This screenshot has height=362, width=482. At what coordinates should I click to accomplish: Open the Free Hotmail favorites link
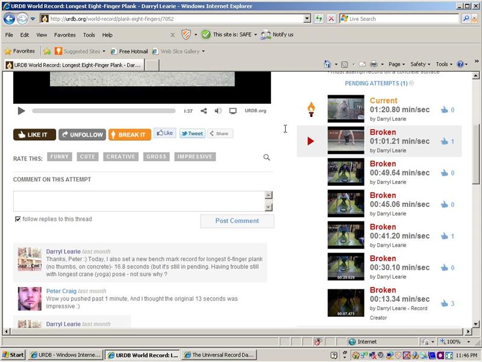(x=130, y=51)
